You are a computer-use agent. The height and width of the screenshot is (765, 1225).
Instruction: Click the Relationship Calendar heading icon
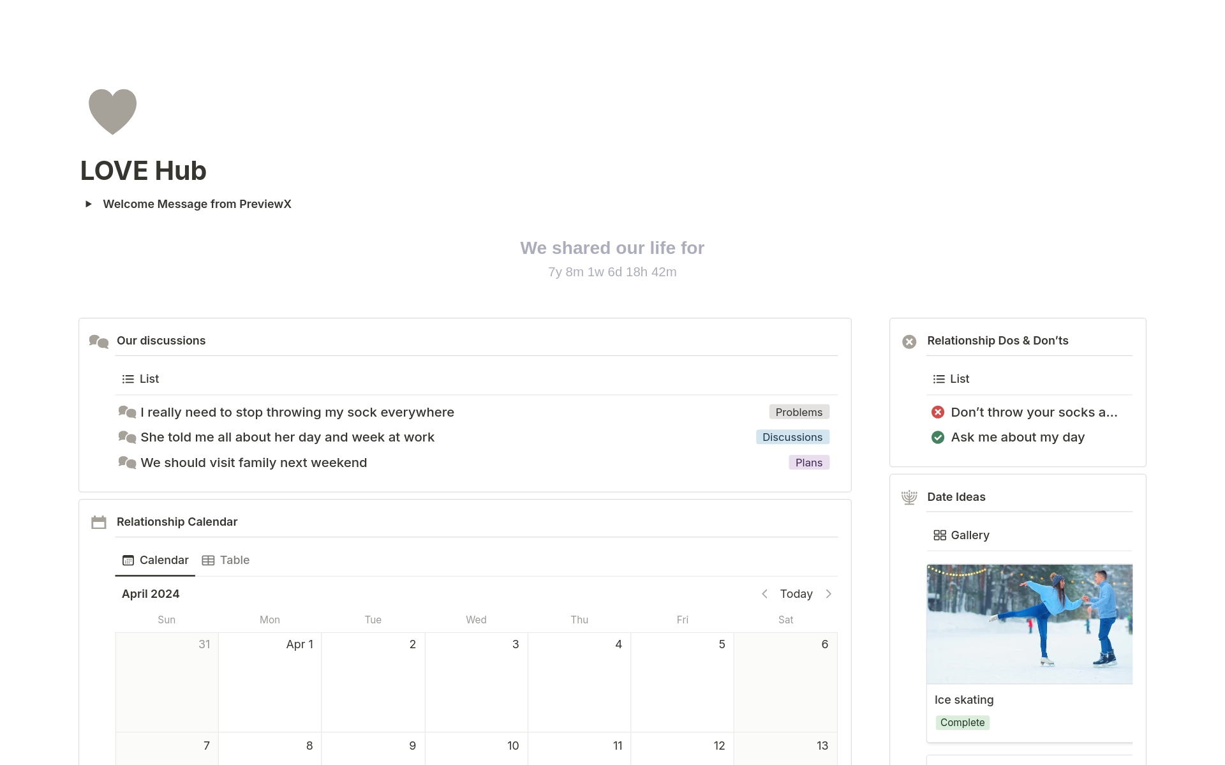(98, 523)
